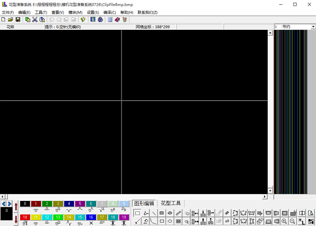Select the filled rectangle tool

point(161,213)
